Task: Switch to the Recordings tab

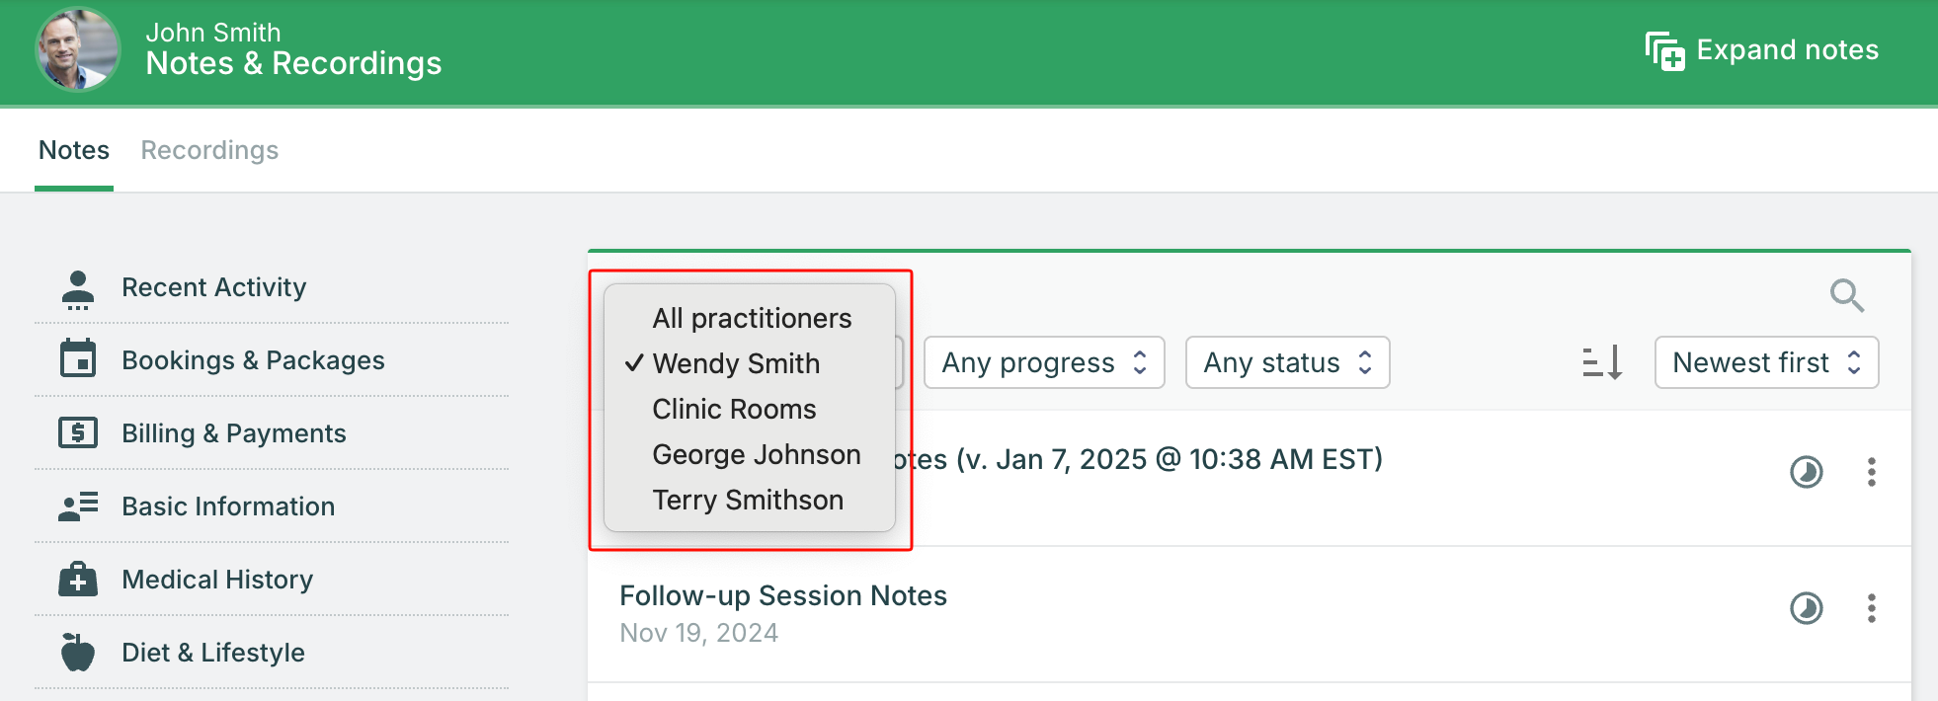Action: coord(209,150)
